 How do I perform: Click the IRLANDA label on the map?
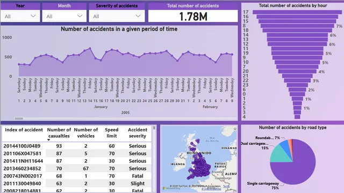click(x=178, y=164)
